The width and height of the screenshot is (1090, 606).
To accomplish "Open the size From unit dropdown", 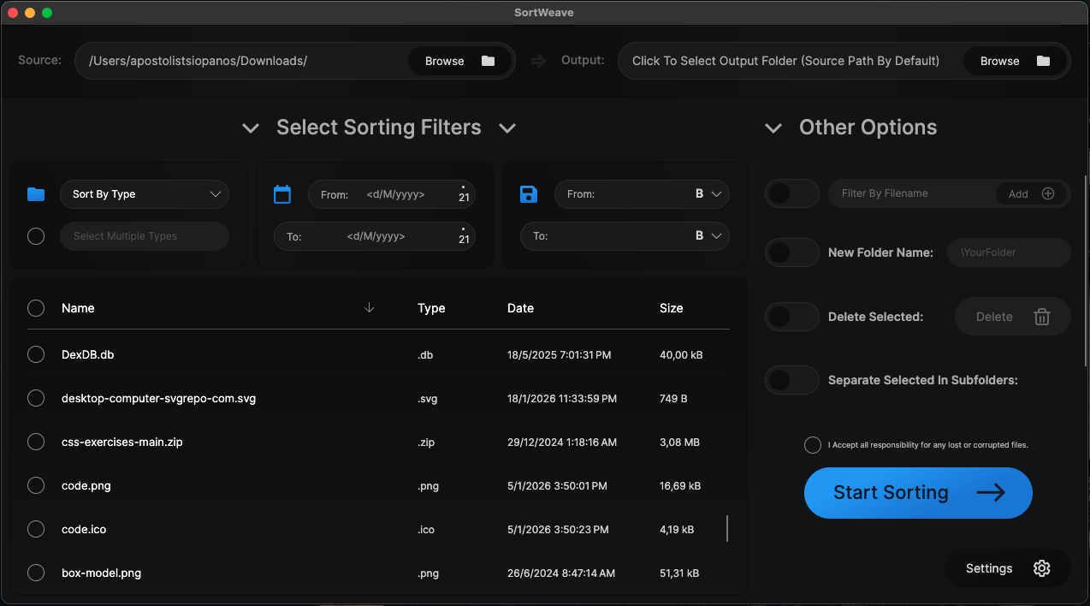I will point(708,194).
